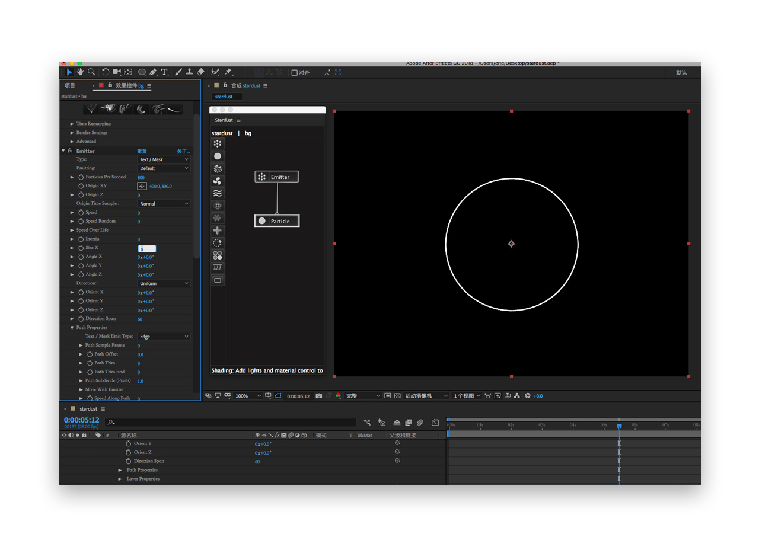The height and width of the screenshot is (547, 759).
Task: Toggle stopwatch for Orient Y in timeline
Action: 128,443
